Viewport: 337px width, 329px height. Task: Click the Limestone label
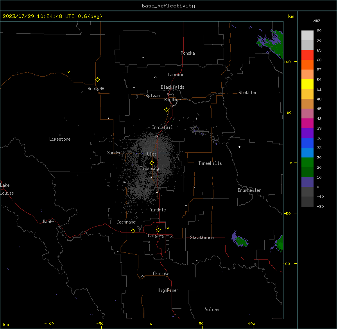pyautogui.click(x=60, y=139)
